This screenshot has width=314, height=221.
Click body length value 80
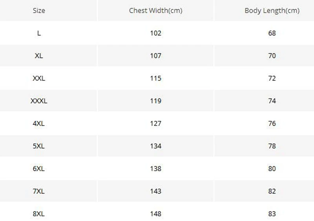(x=272, y=169)
